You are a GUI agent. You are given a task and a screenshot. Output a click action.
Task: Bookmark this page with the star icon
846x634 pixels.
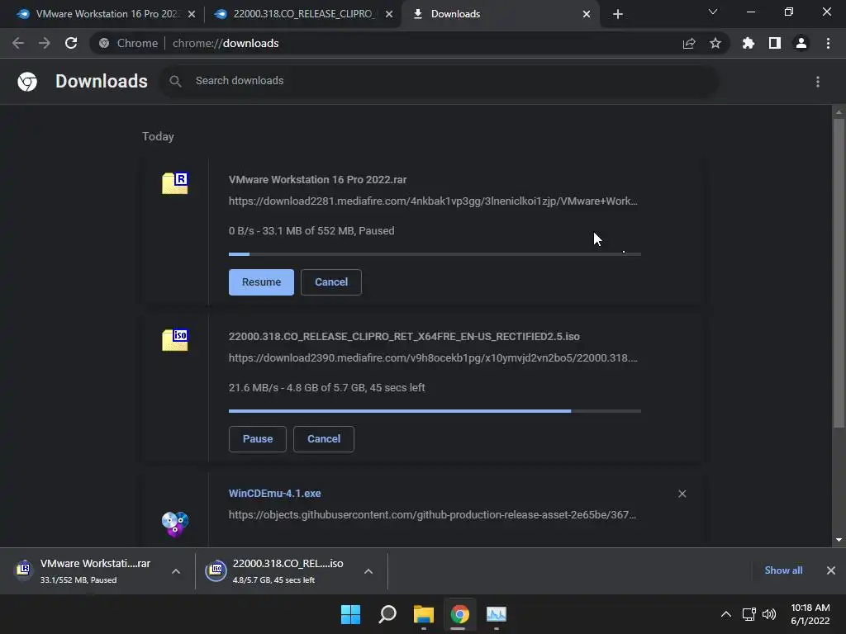pos(715,43)
